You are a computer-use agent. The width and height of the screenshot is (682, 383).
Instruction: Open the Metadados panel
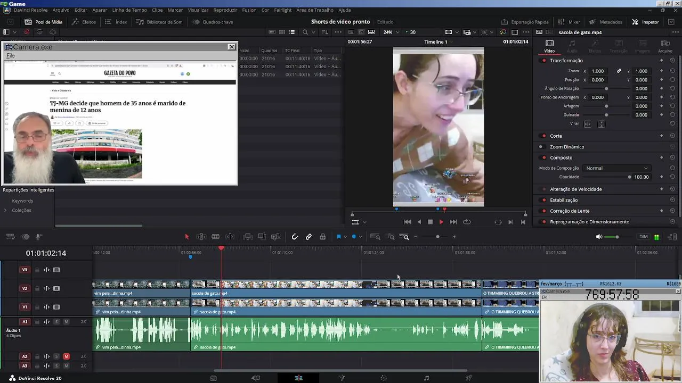tap(605, 22)
